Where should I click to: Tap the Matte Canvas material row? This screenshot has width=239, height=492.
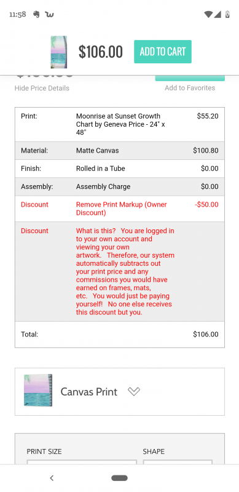tap(120, 151)
